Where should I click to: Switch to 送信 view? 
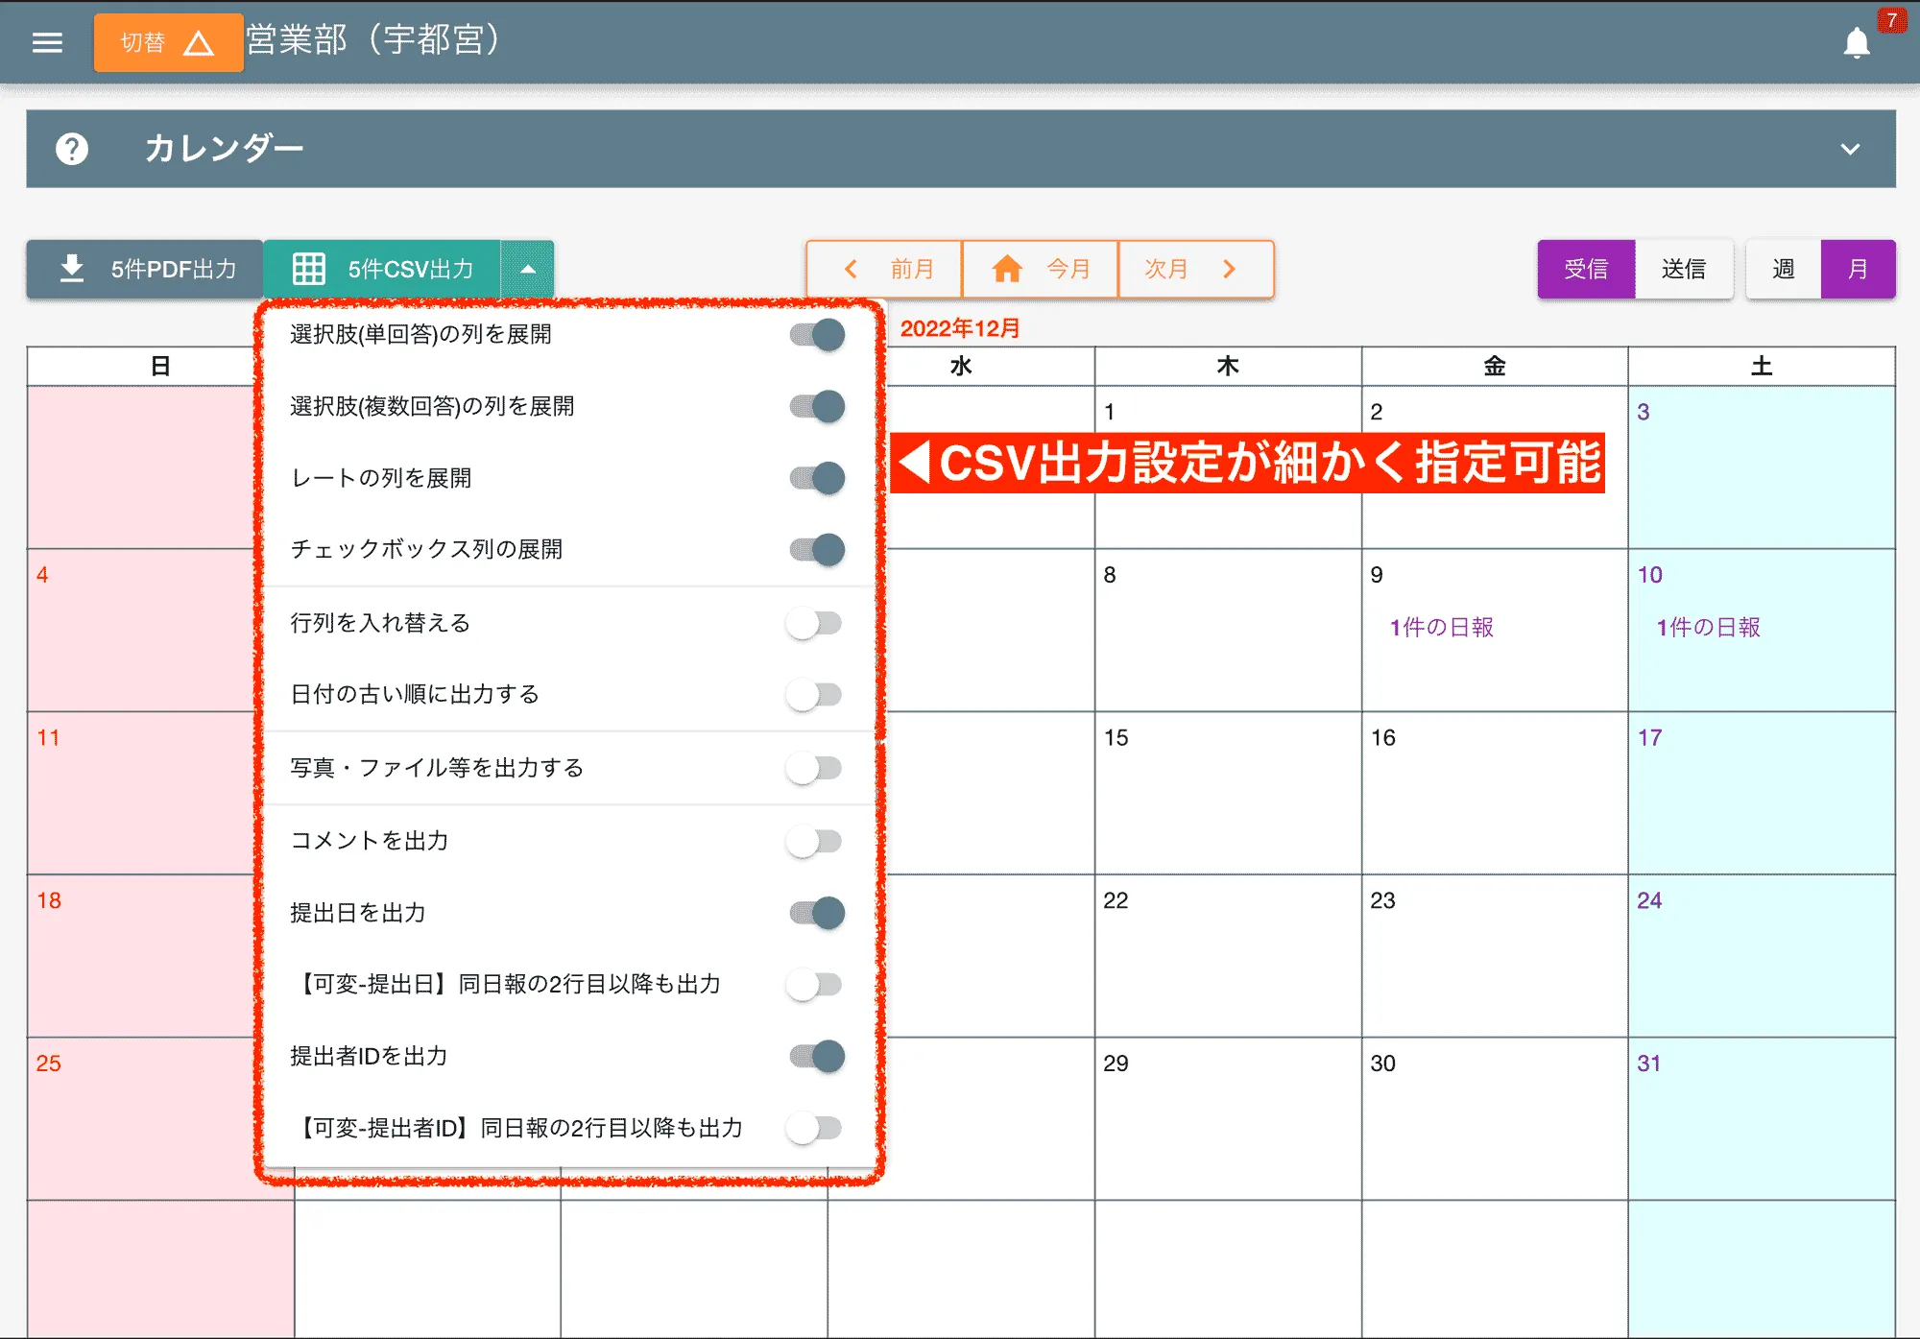(x=1686, y=269)
